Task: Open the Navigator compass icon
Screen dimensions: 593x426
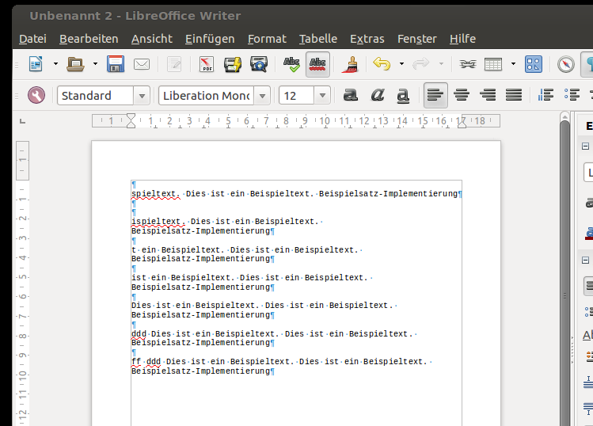Action: tap(566, 64)
